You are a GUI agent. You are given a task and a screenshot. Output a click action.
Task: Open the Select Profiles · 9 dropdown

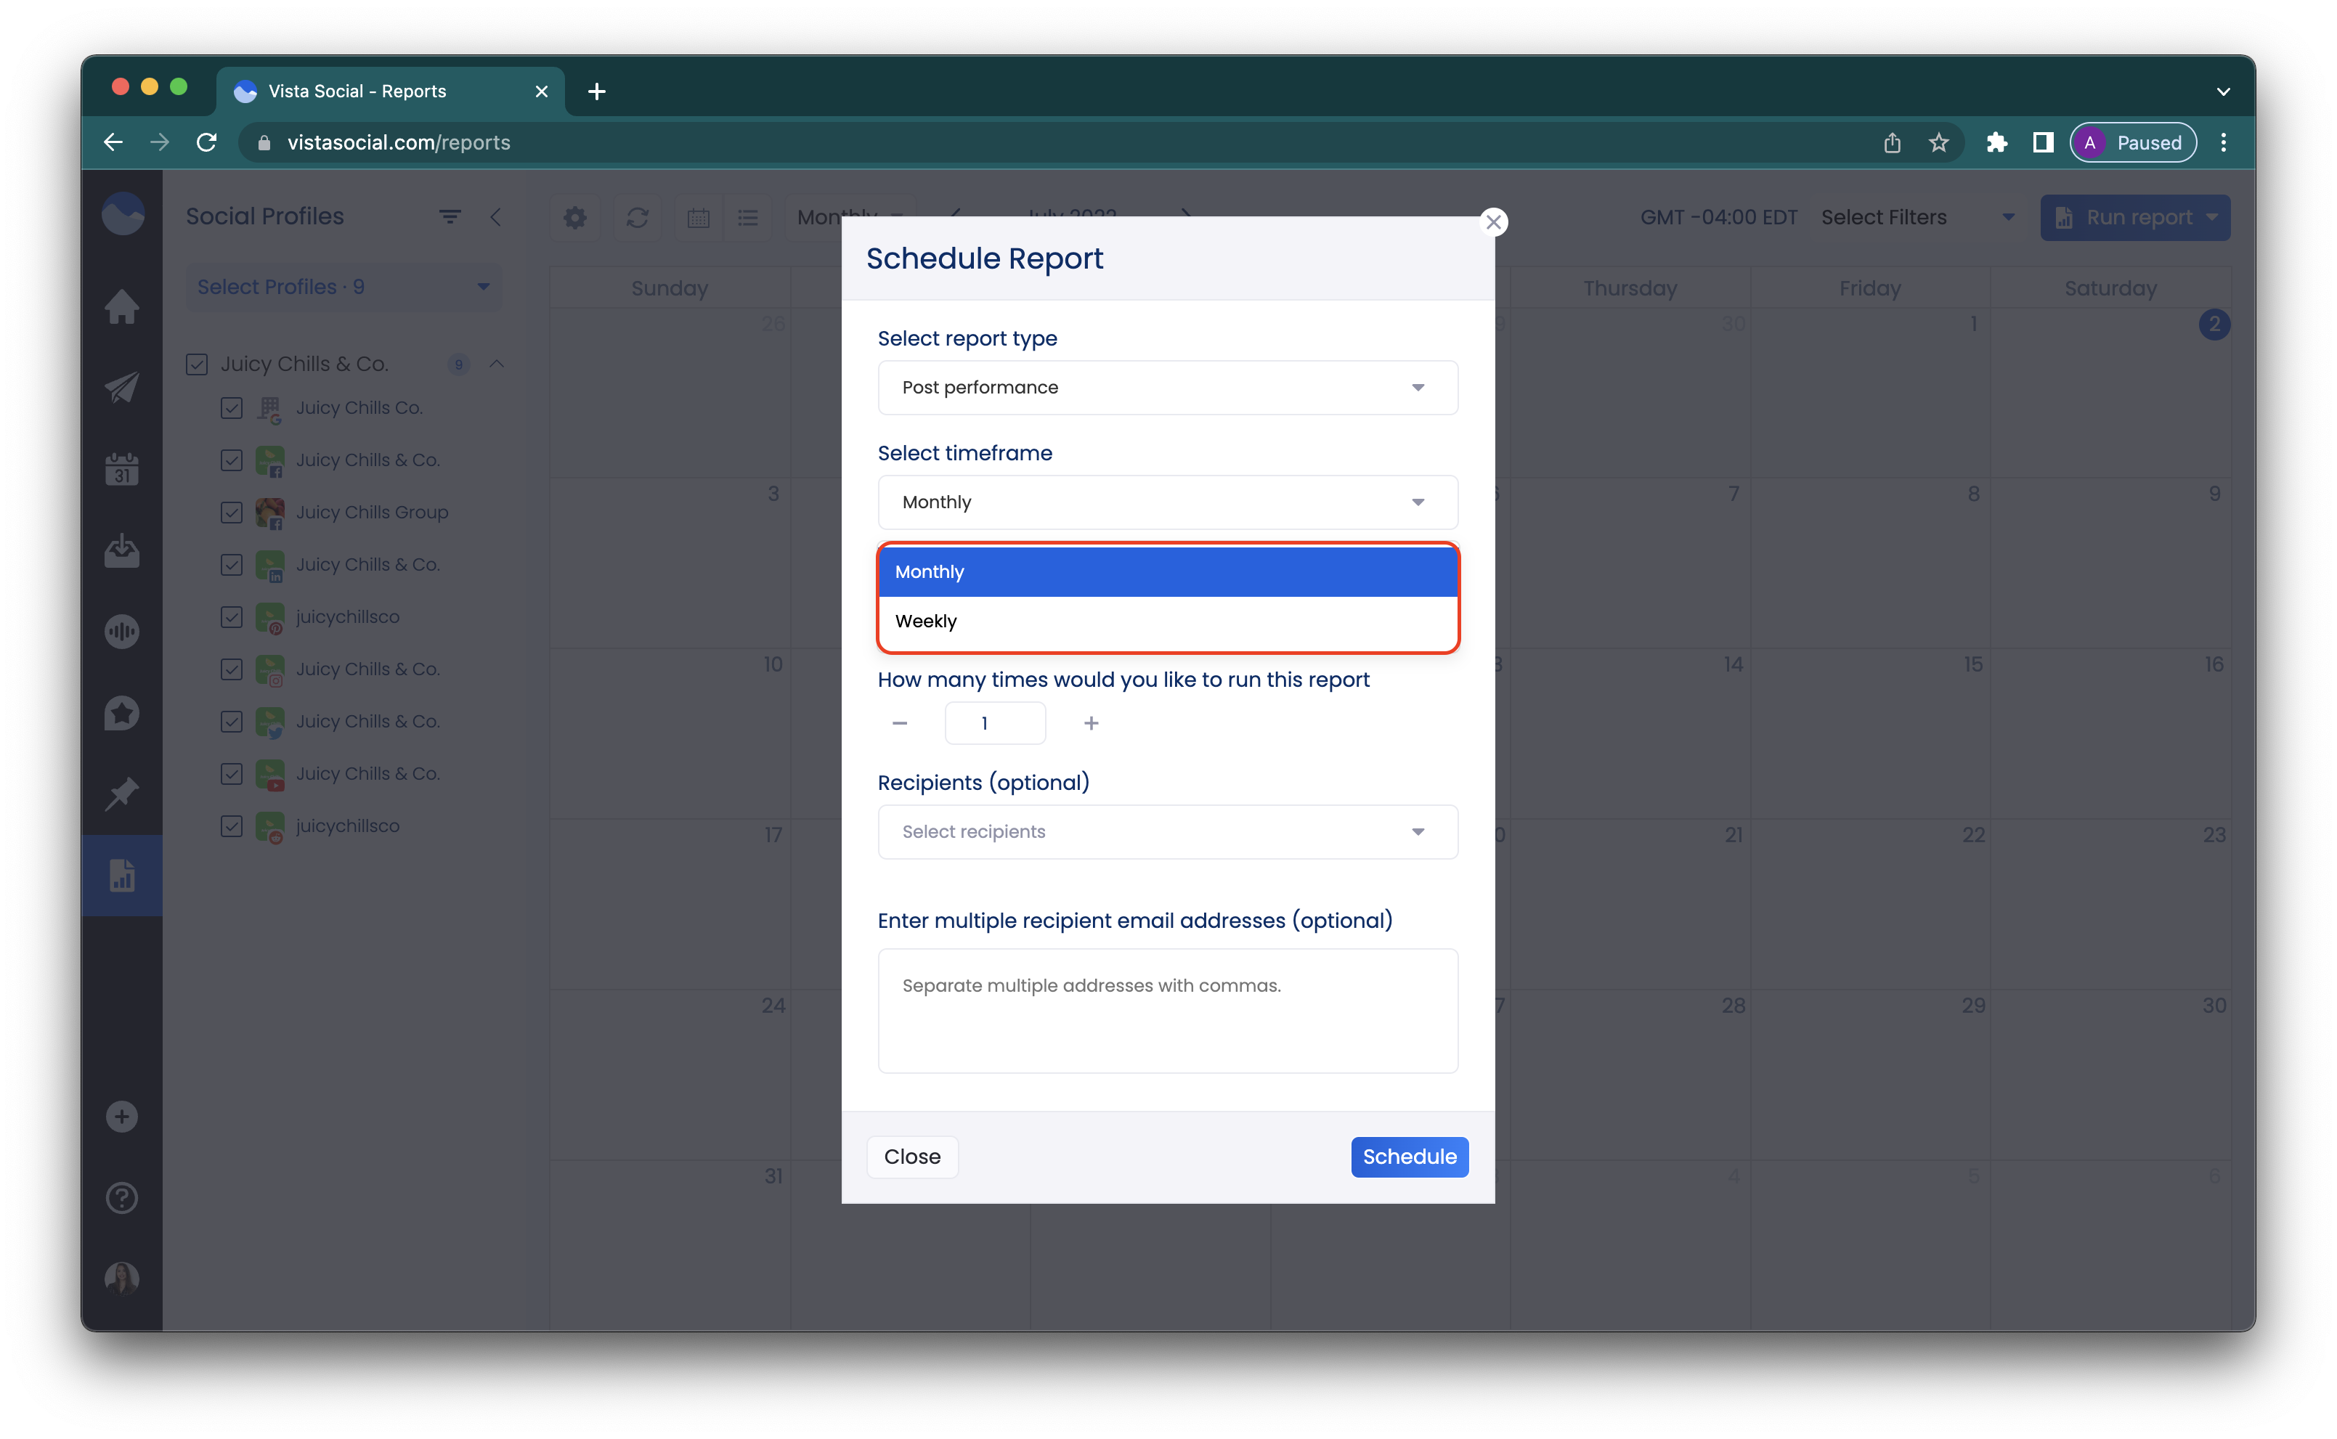coord(344,287)
